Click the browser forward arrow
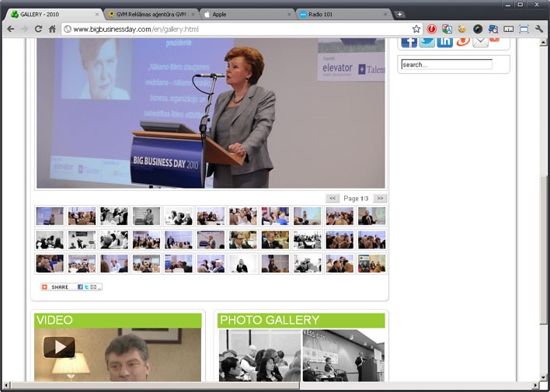This screenshot has height=392, width=550. click(24, 29)
